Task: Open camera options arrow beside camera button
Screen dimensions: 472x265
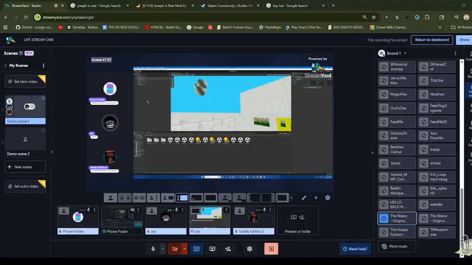Action: (185, 249)
